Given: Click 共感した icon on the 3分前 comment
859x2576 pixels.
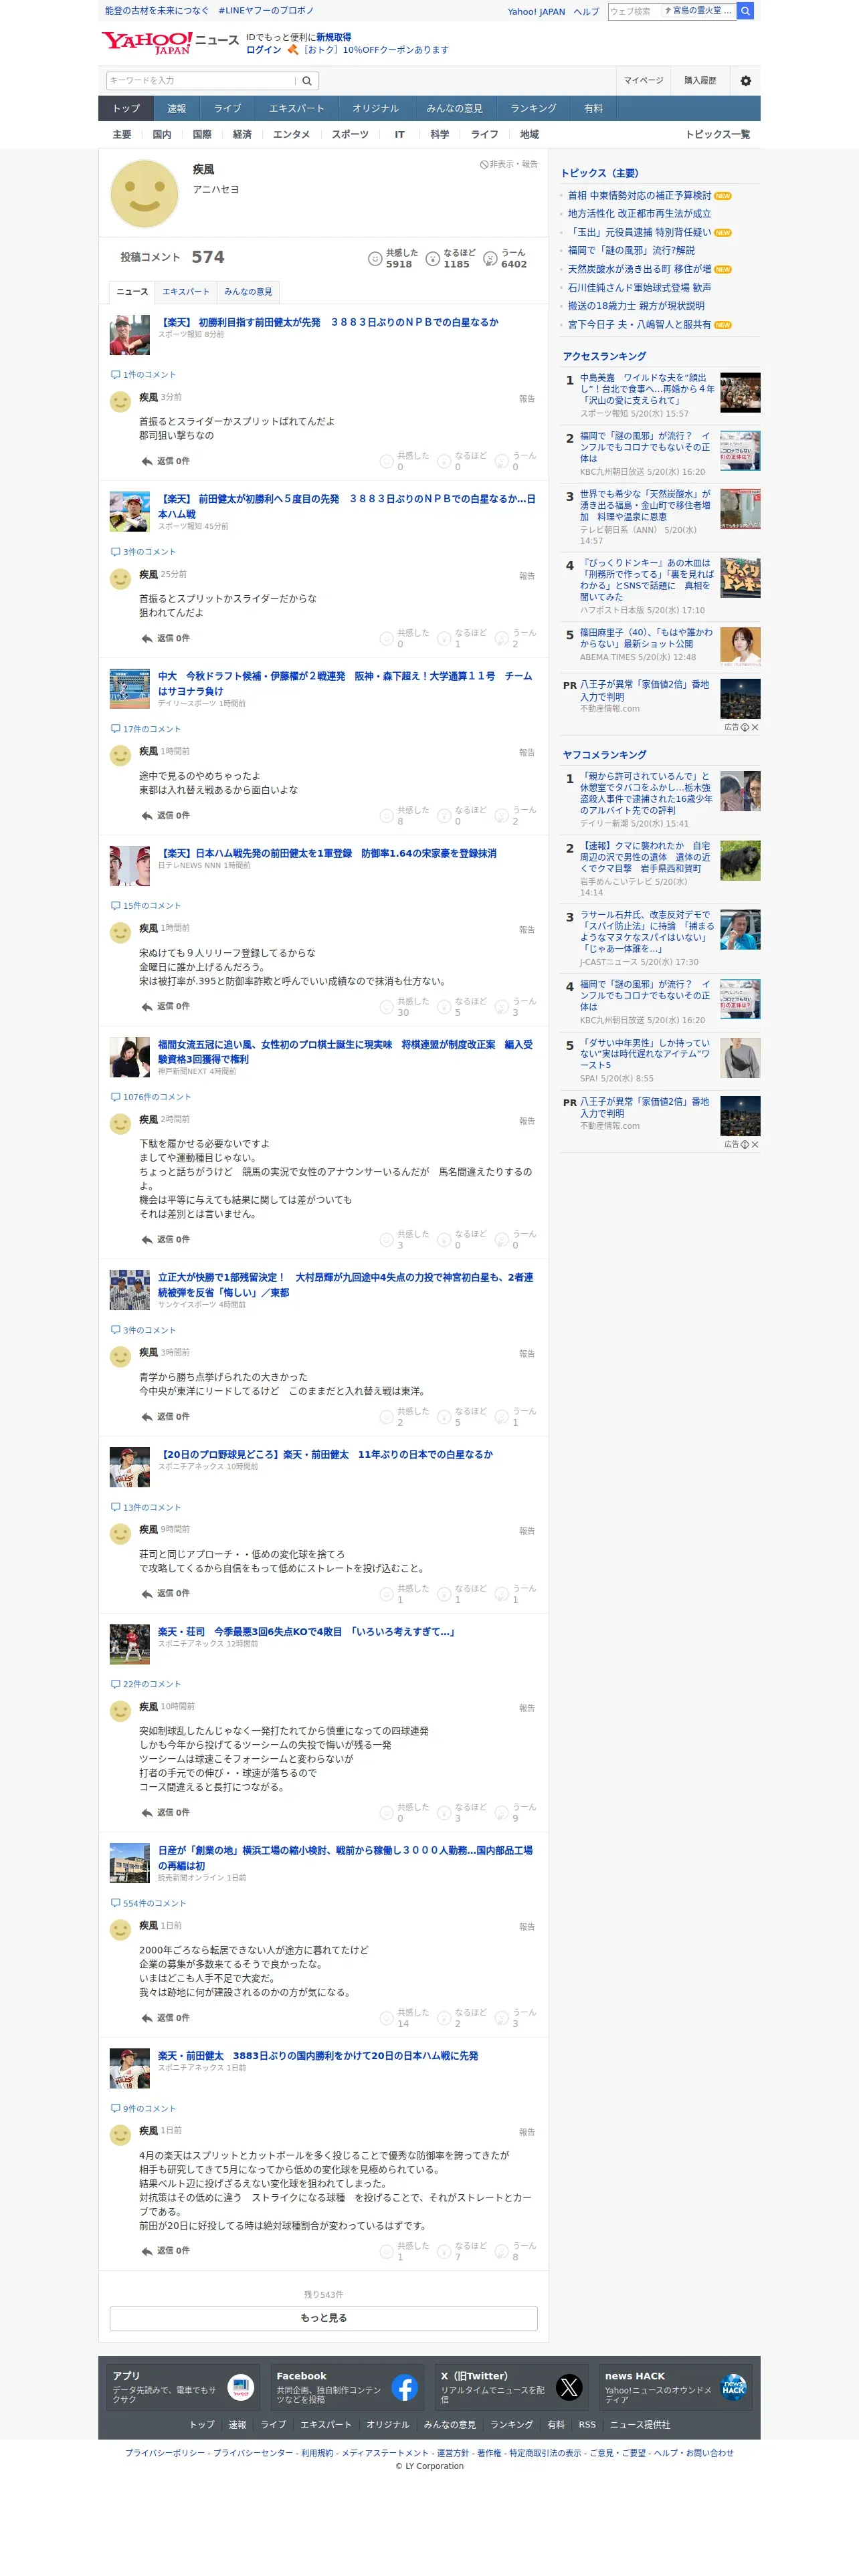Looking at the screenshot, I should (386, 461).
